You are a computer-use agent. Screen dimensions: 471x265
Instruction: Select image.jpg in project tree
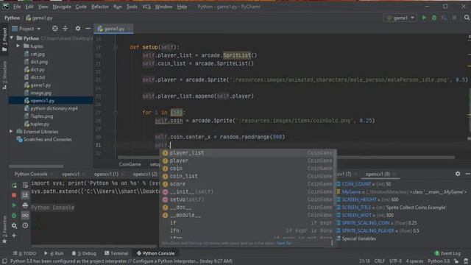click(41, 93)
